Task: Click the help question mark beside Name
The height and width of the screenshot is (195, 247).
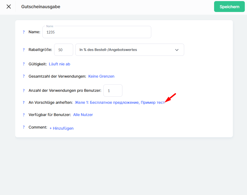Action: point(24,32)
